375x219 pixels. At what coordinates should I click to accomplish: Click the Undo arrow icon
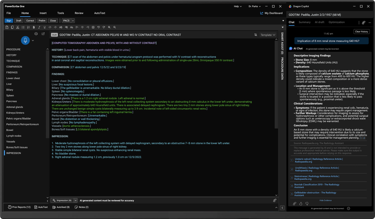pyautogui.click(x=99, y=27)
